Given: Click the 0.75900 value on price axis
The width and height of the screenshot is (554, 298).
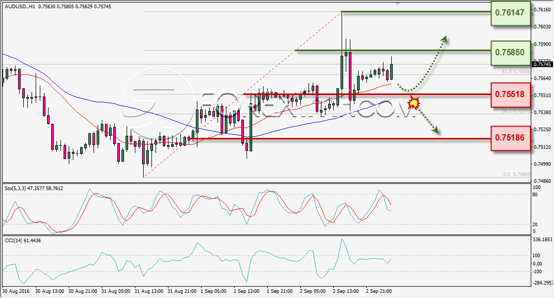Looking at the screenshot, I should [542, 44].
